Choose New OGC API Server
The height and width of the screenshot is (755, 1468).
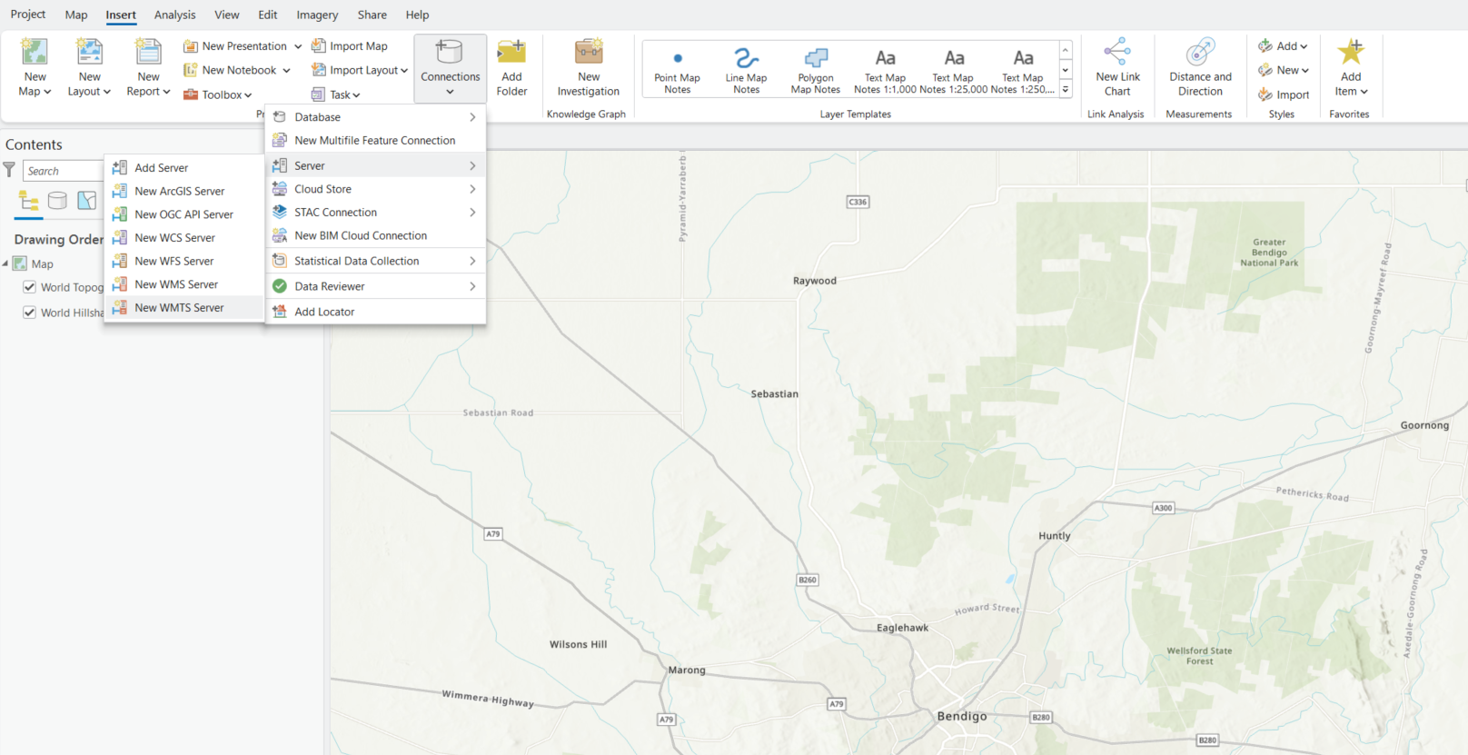[184, 214]
